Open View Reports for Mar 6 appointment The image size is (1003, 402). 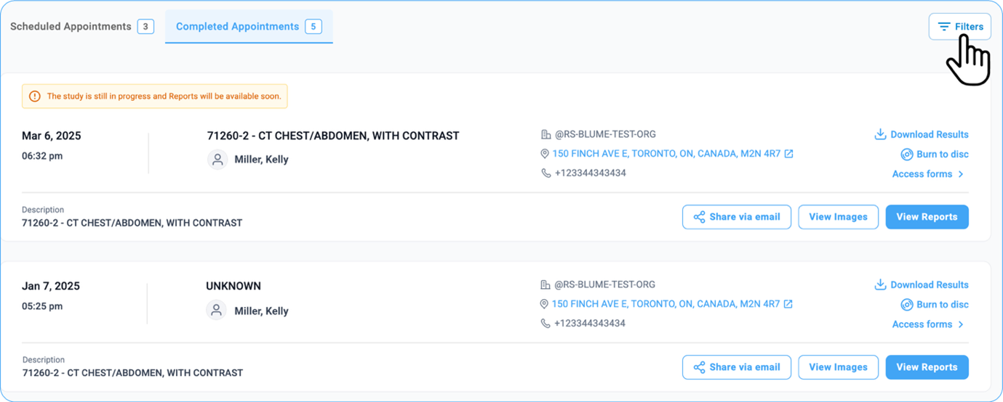click(927, 217)
